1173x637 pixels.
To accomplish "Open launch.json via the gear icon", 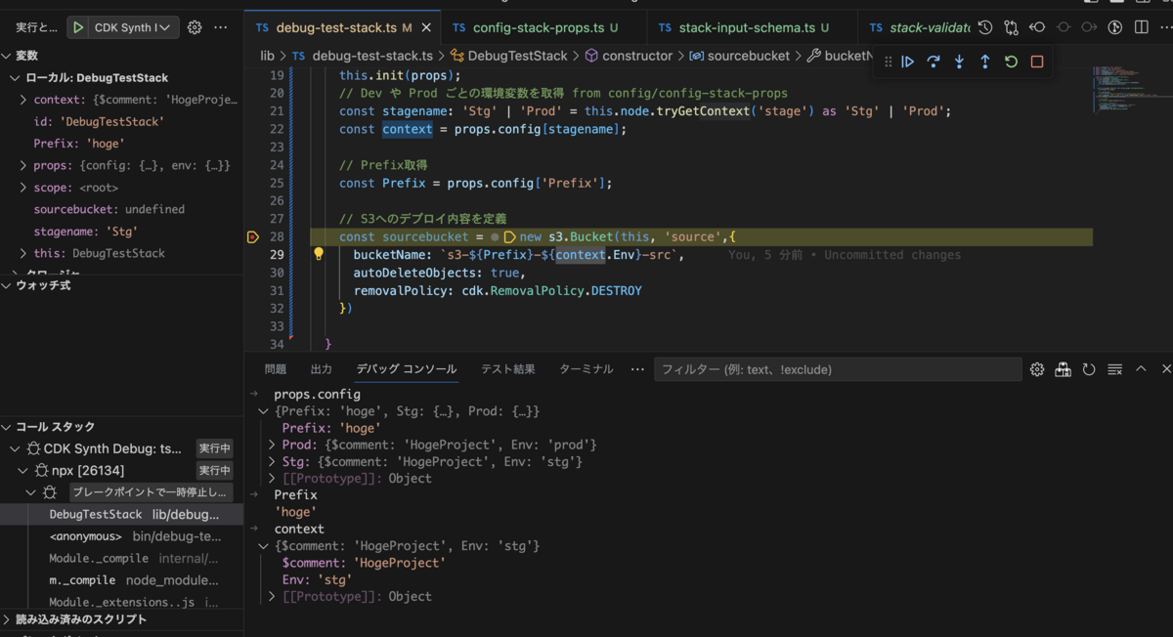I will 195,28.
